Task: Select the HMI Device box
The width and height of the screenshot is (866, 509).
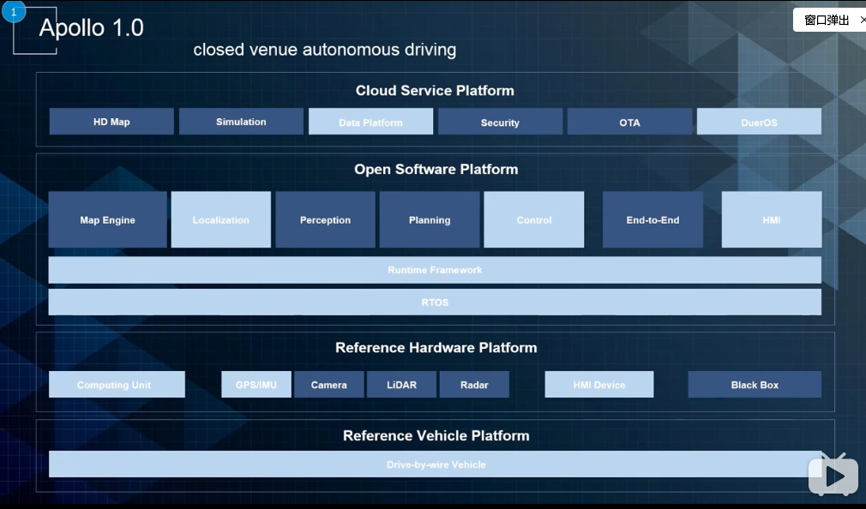Action: [x=599, y=384]
